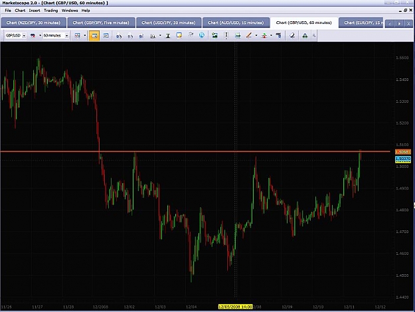Click the hierarchy tree icon
The image size is (415, 312).
(x=305, y=35)
